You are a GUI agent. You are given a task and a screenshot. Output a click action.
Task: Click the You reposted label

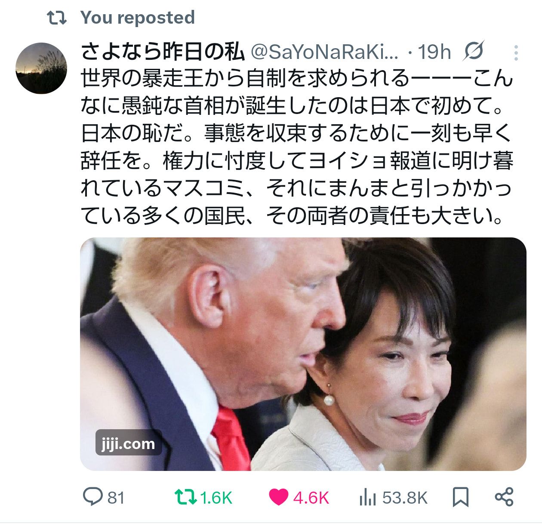point(138,18)
